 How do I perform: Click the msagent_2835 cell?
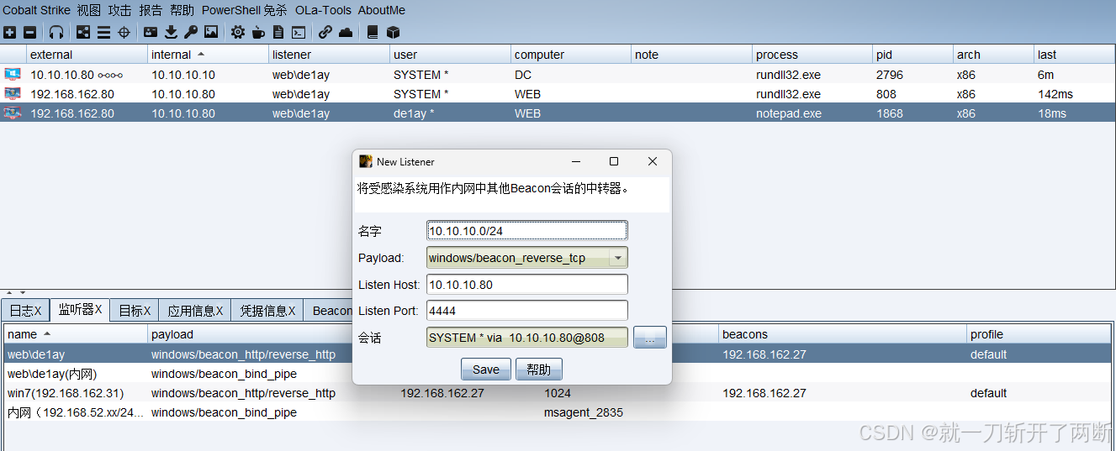coord(584,412)
